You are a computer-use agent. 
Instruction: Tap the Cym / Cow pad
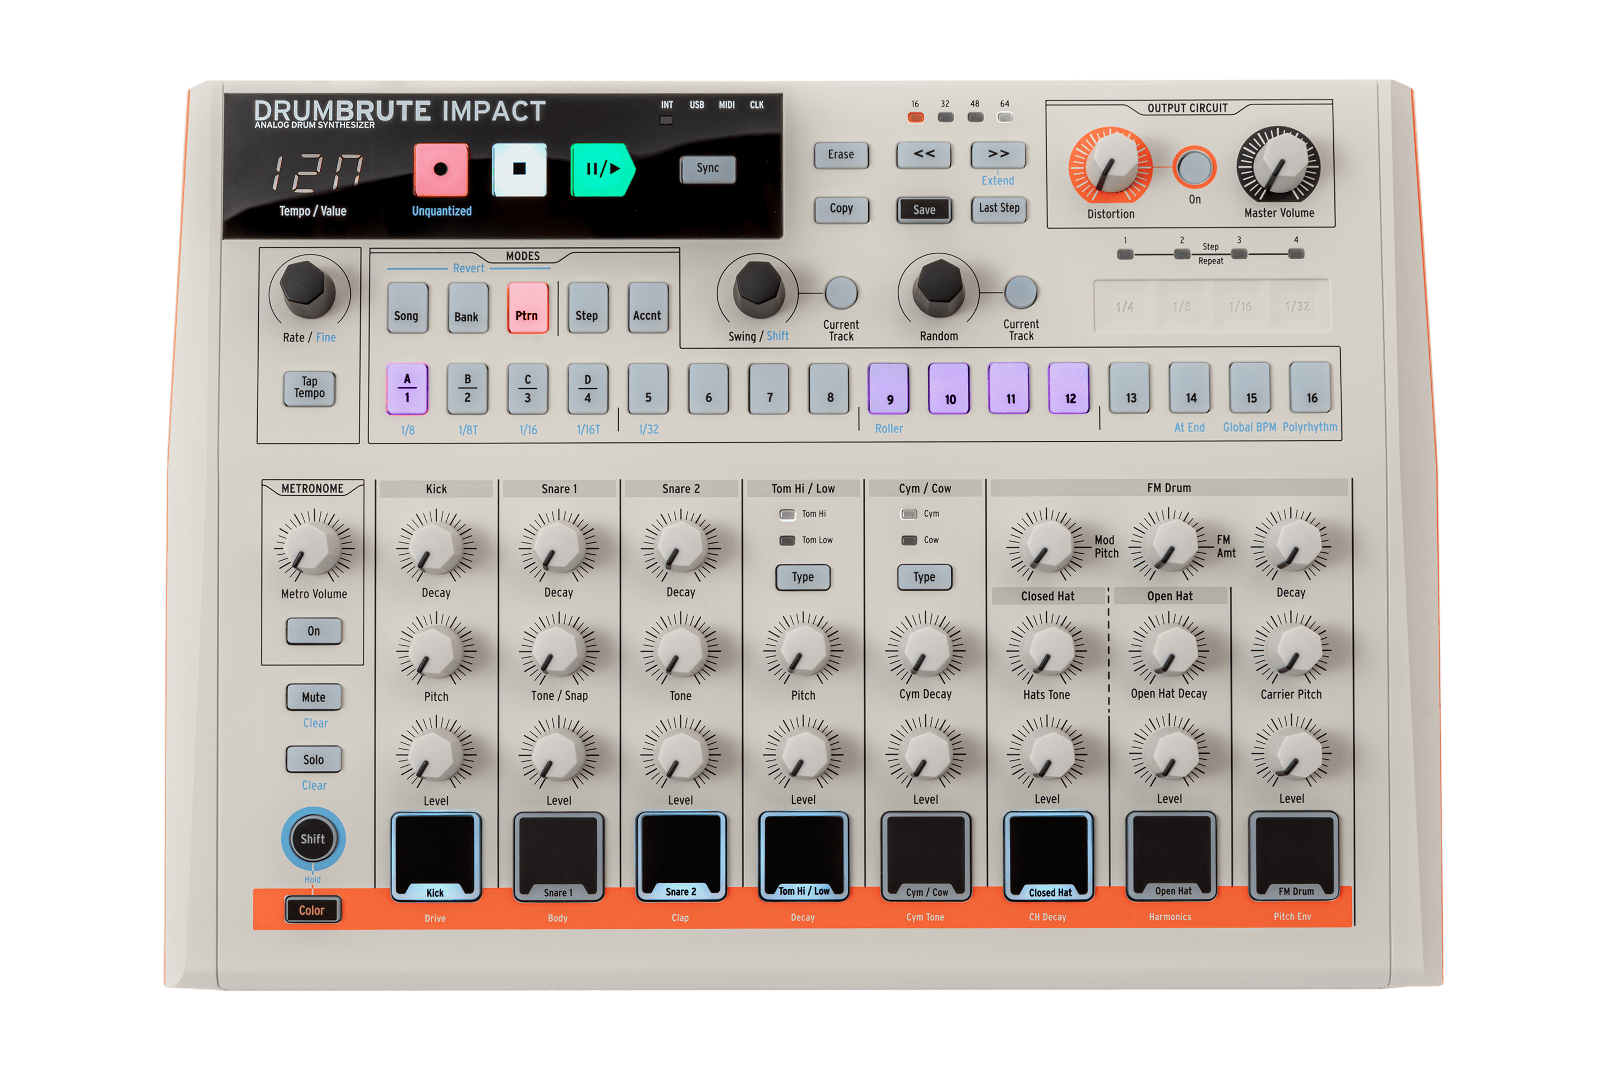(x=926, y=856)
